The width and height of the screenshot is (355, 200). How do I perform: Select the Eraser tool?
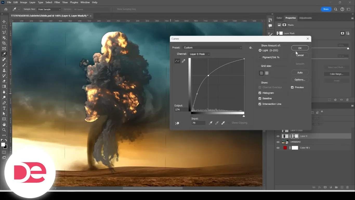[x=4, y=81]
